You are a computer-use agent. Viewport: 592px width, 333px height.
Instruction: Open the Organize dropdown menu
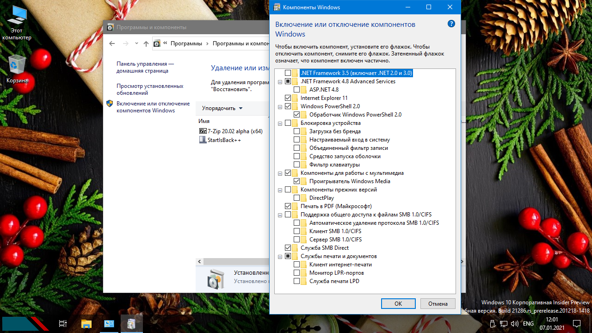tap(222, 108)
